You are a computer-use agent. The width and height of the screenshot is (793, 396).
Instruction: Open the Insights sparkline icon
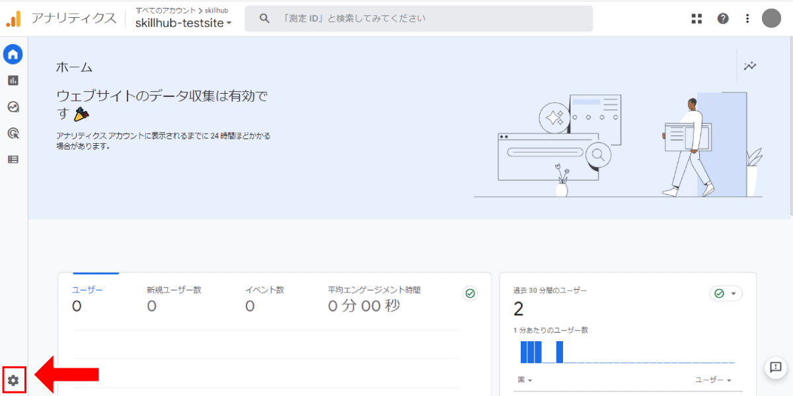(750, 66)
